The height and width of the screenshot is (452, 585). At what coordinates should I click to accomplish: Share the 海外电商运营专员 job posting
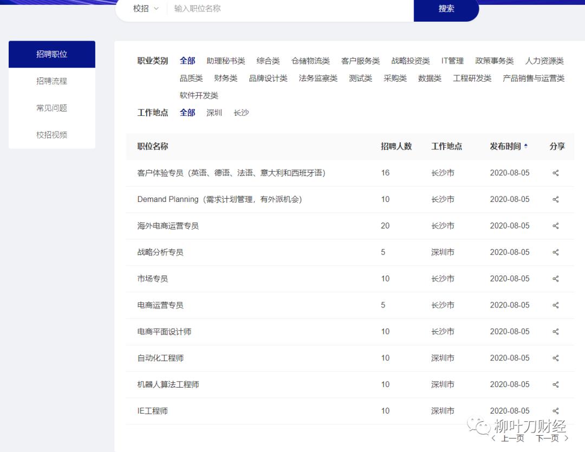point(556,226)
